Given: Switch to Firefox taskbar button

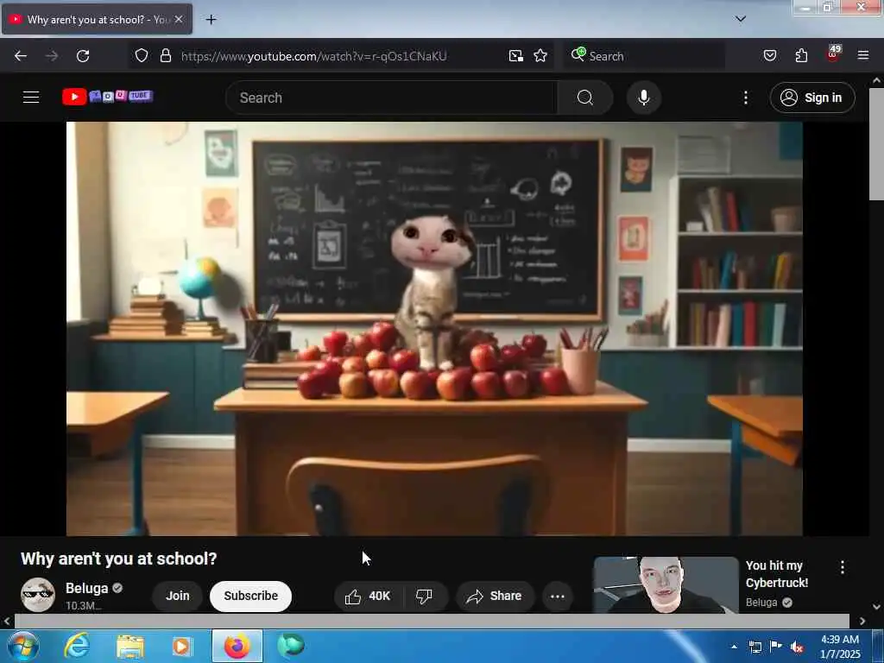Looking at the screenshot, I should coord(237,646).
